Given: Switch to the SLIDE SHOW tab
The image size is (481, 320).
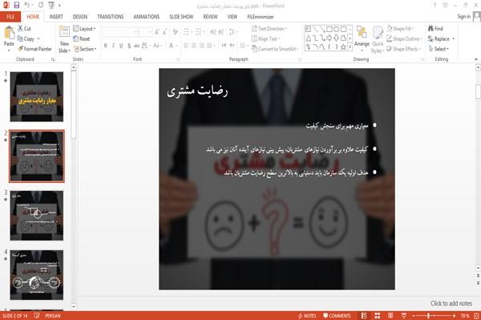Looking at the screenshot, I should [x=181, y=17].
